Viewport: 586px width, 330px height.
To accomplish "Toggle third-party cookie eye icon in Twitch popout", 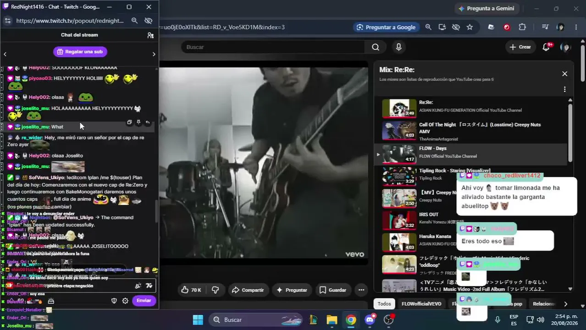I will click(x=148, y=21).
